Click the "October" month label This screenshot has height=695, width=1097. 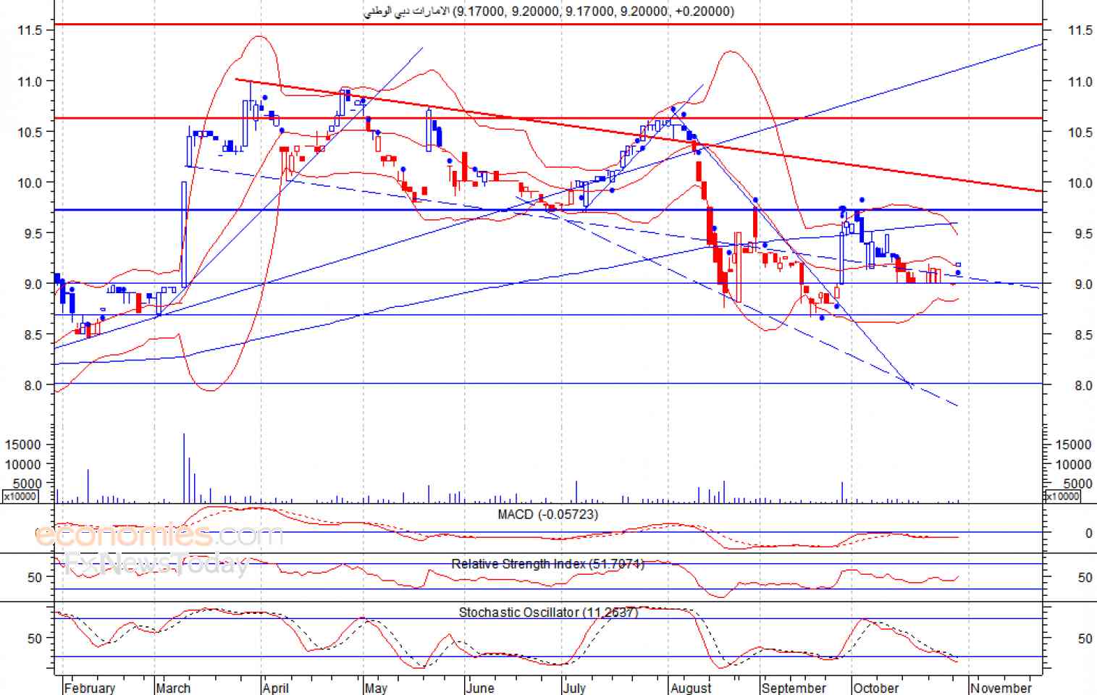(x=875, y=688)
